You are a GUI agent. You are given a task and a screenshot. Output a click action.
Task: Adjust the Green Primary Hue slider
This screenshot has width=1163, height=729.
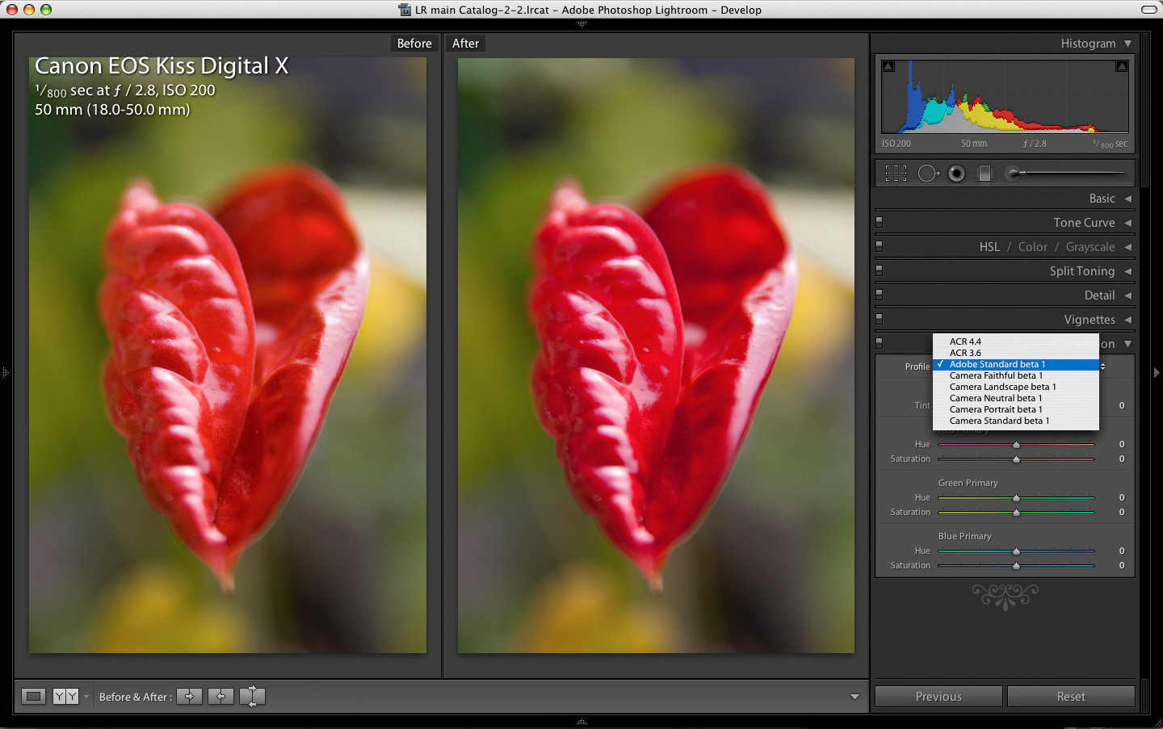click(1016, 498)
